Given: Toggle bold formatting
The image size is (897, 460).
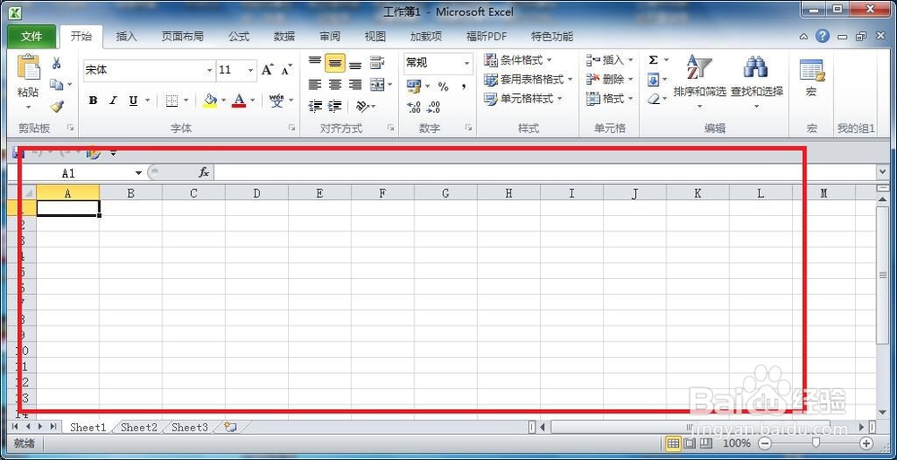Looking at the screenshot, I should (92, 100).
